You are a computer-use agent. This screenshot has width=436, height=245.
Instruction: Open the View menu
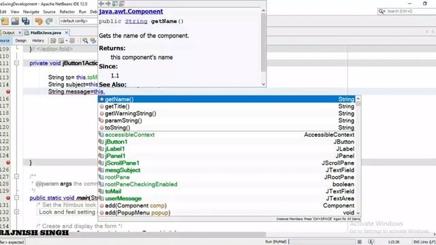[15, 12]
